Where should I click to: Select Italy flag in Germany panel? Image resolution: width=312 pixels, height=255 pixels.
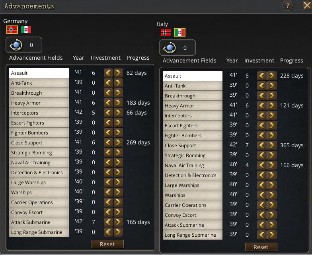26,29
